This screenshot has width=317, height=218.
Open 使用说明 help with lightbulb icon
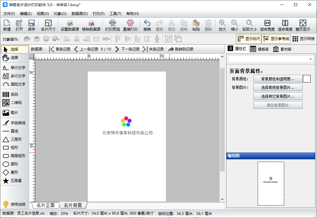point(14,204)
